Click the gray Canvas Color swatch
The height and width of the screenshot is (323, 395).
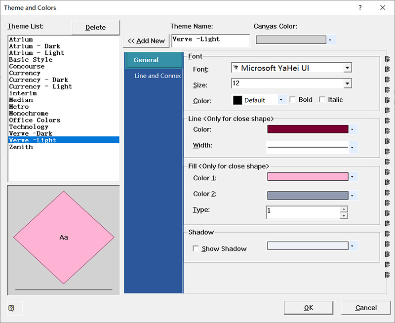tap(291, 40)
